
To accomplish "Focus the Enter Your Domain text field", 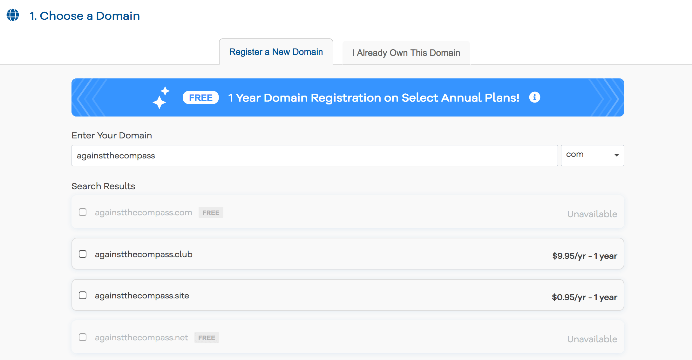I will coord(315,156).
